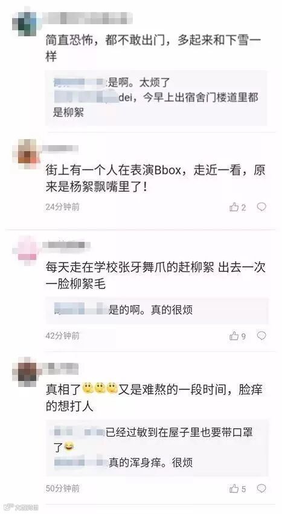Open avatar of the Bbox commenter
The height and width of the screenshot is (514, 282).
[27, 151]
